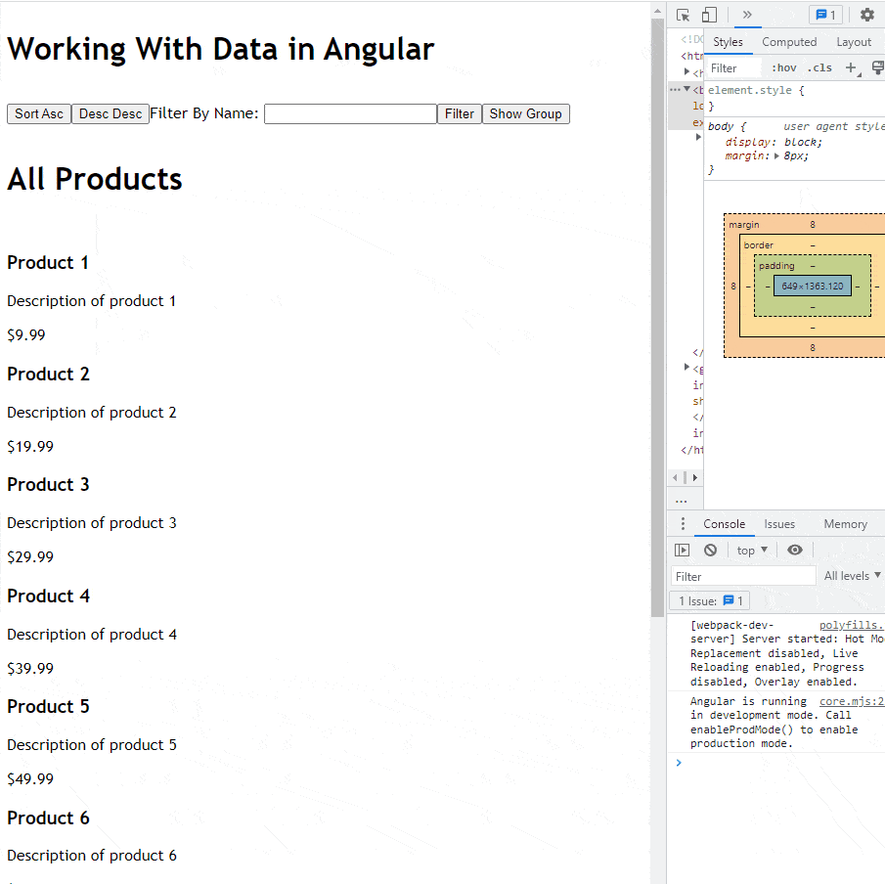Screen dimensions: 885x884
Task: Add a new style rule with plus icon
Action: coord(851,67)
